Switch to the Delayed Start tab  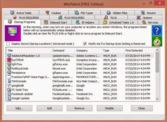(56, 22)
